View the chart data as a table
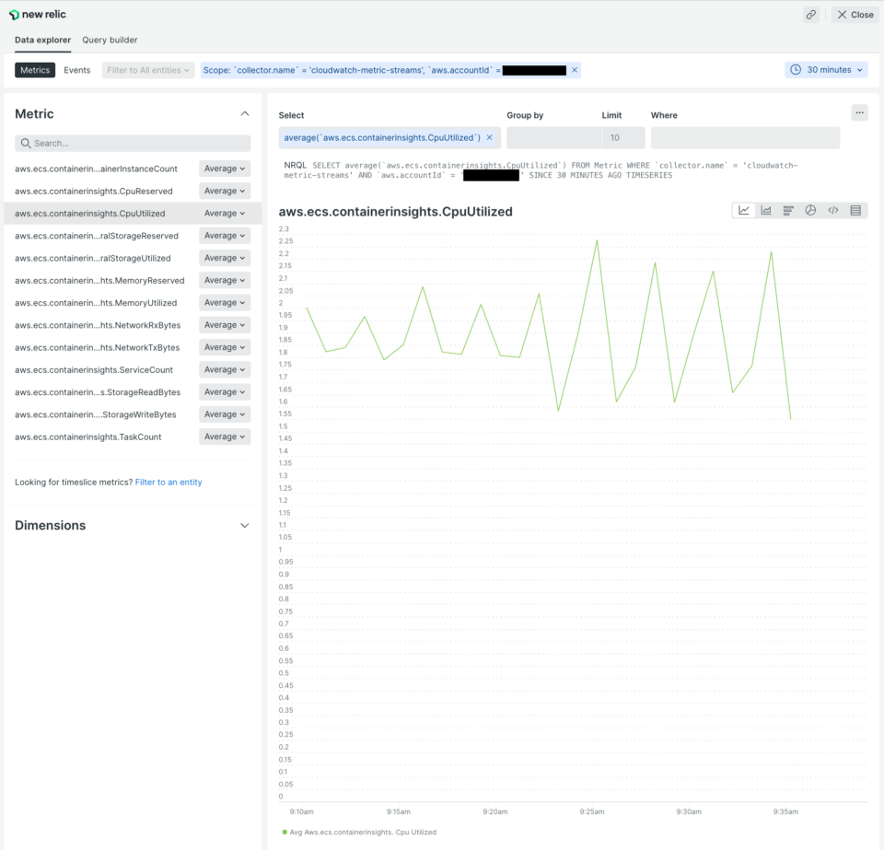This screenshot has height=850, width=884. coord(855,210)
